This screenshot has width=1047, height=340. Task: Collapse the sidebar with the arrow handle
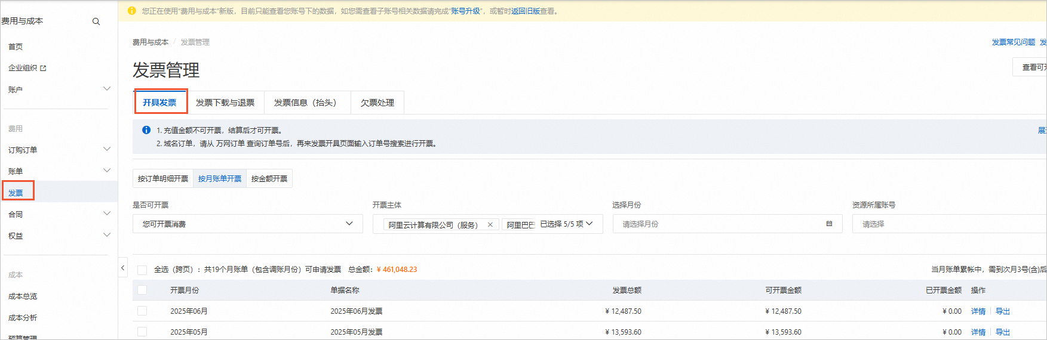122,268
